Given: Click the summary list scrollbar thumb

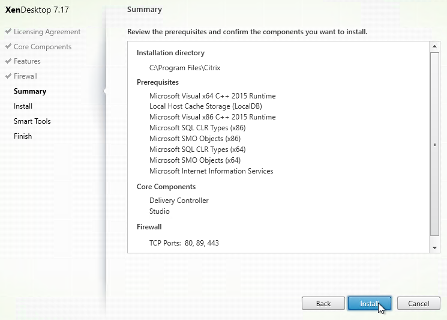Looking at the screenshot, I should pos(434,144).
